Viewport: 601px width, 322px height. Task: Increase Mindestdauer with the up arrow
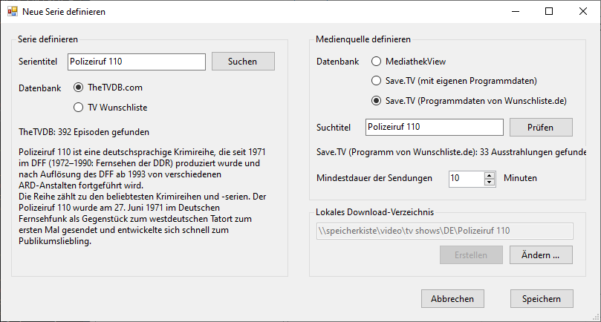click(489, 175)
